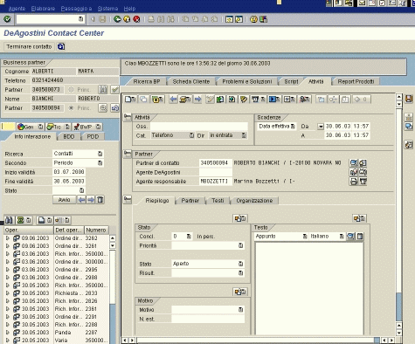Click the display icon beside Partner 340500094
The image size is (415, 344).
point(103,108)
